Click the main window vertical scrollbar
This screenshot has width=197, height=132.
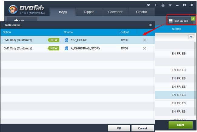point(195,79)
